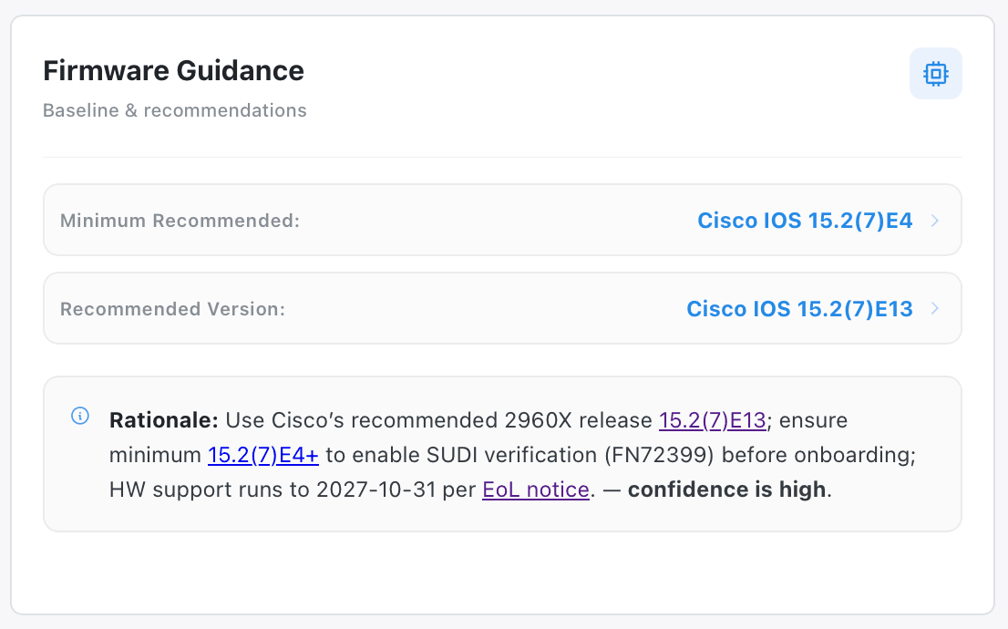Open the 15.2(7)E4+ minimum version link

pos(262,455)
